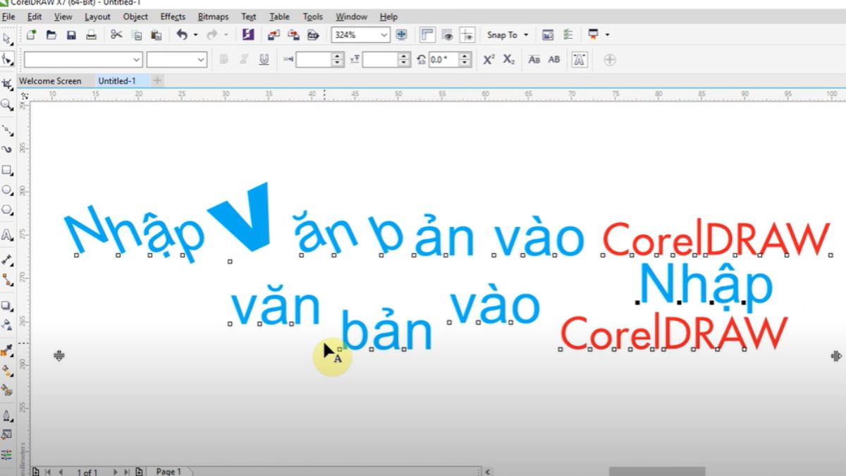The height and width of the screenshot is (476, 846).
Task: Expand the undo history arrow
Action: point(195,35)
